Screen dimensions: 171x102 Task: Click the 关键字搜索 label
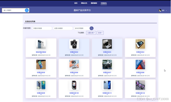coord(27,28)
